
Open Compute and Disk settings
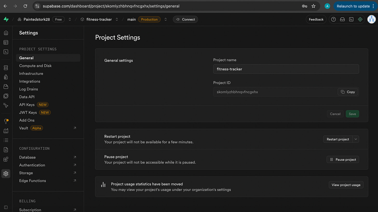coord(35,66)
